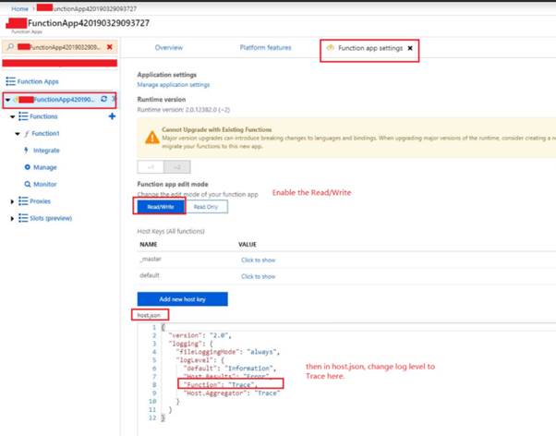Click the Monitor magnifier icon
This screenshot has width=556, height=436.
point(28,184)
